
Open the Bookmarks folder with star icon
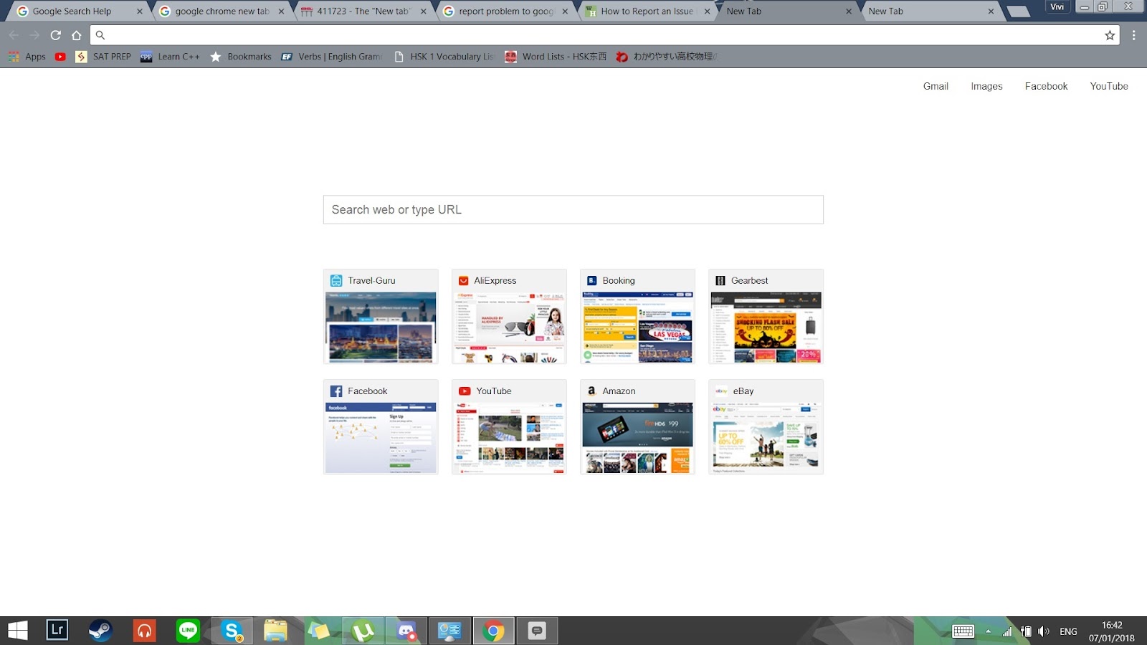click(x=240, y=57)
